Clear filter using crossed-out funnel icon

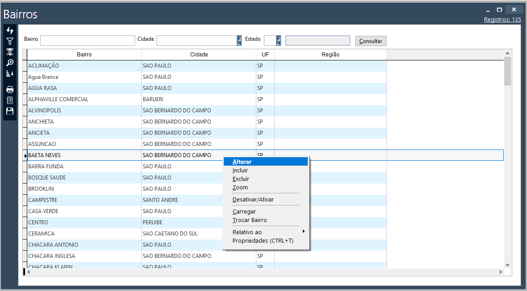point(10,52)
